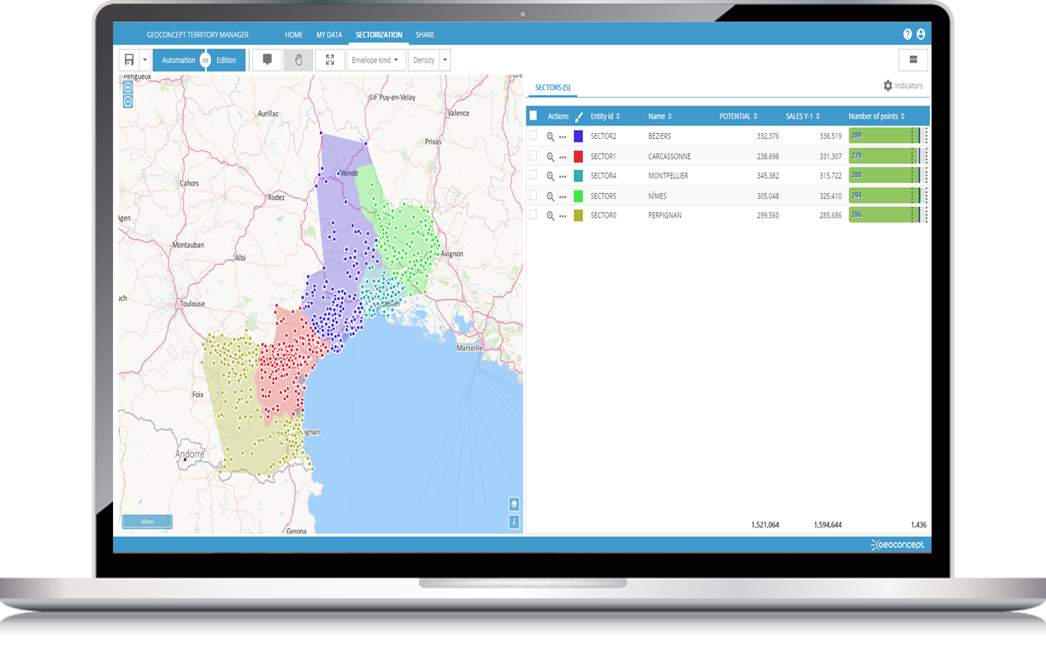This screenshot has height=645, width=1046.
Task: Select the hand pan tool
Action: point(298,60)
